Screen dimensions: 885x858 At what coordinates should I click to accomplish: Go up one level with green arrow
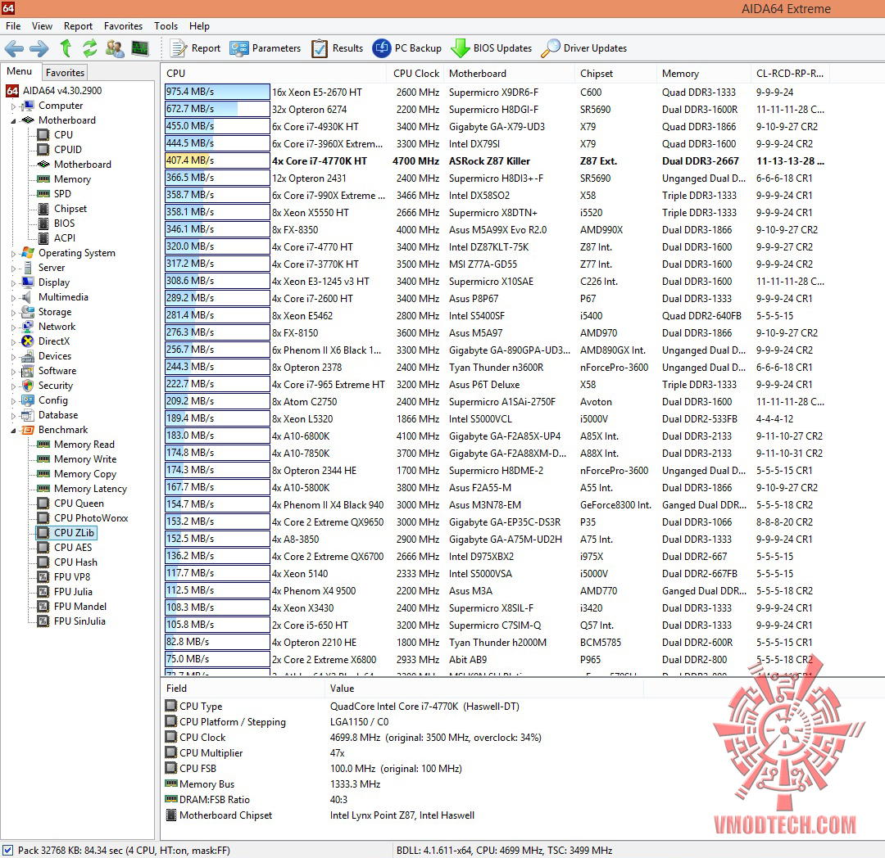pos(66,48)
